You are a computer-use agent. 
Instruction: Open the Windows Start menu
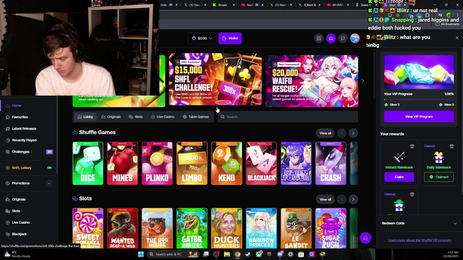click(x=141, y=254)
